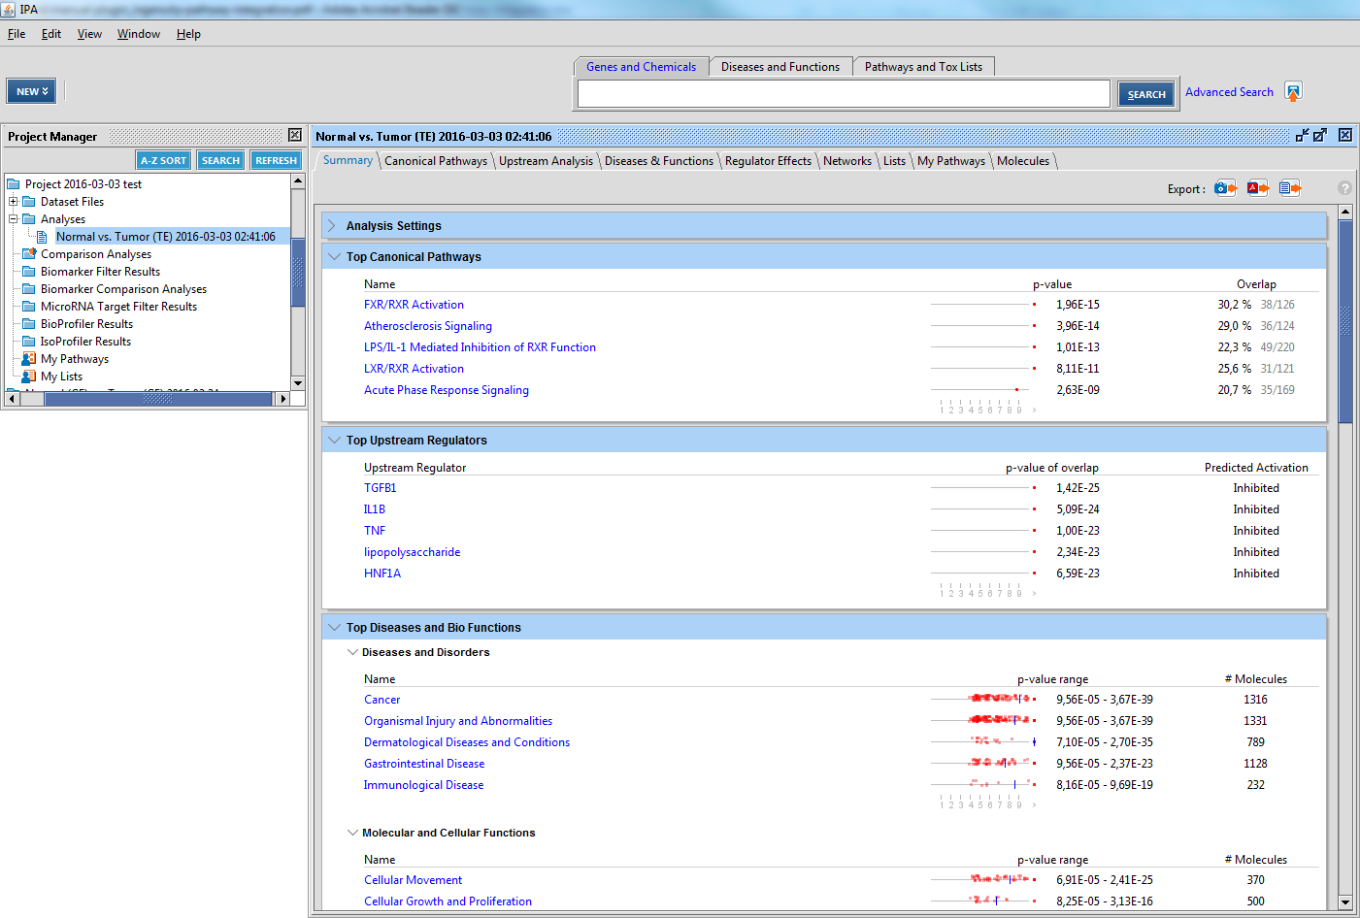The image size is (1360, 918).
Task: Click the Comparison Analyses folder icon
Action: pyautogui.click(x=29, y=254)
